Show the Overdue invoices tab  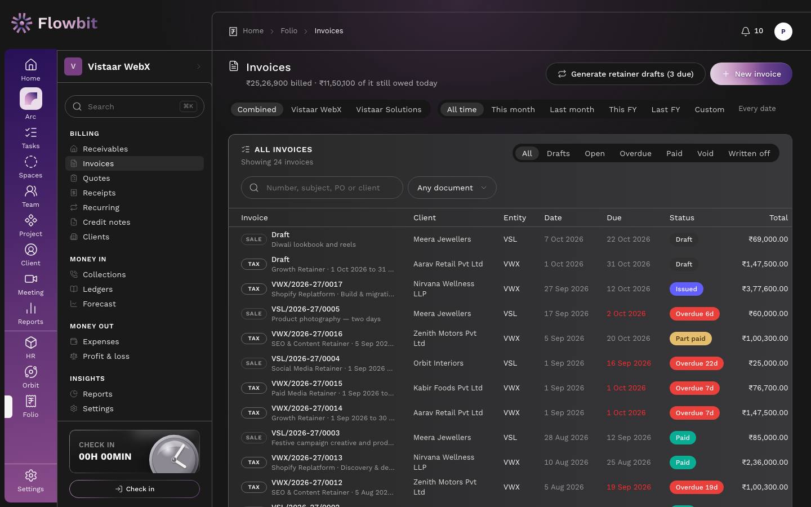point(635,153)
